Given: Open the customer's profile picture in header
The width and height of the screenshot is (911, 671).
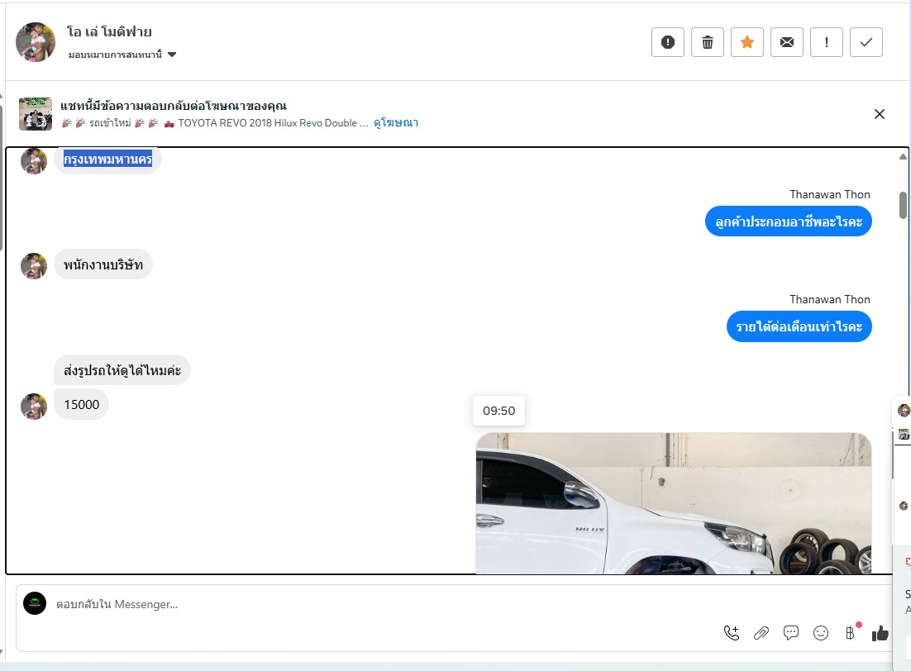Looking at the screenshot, I should pos(36,42).
